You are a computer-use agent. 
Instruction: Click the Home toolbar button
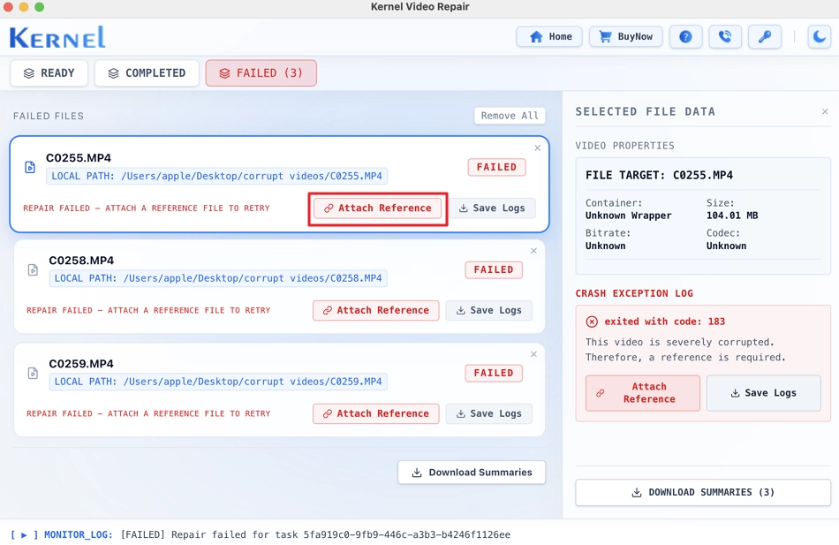[549, 36]
